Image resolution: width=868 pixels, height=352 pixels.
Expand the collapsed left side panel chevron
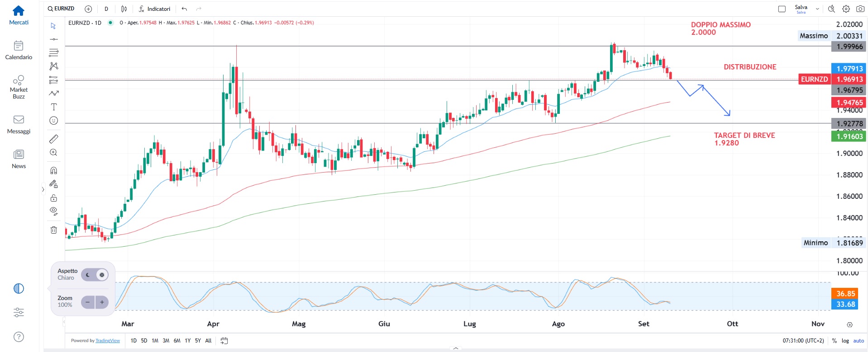[43, 189]
